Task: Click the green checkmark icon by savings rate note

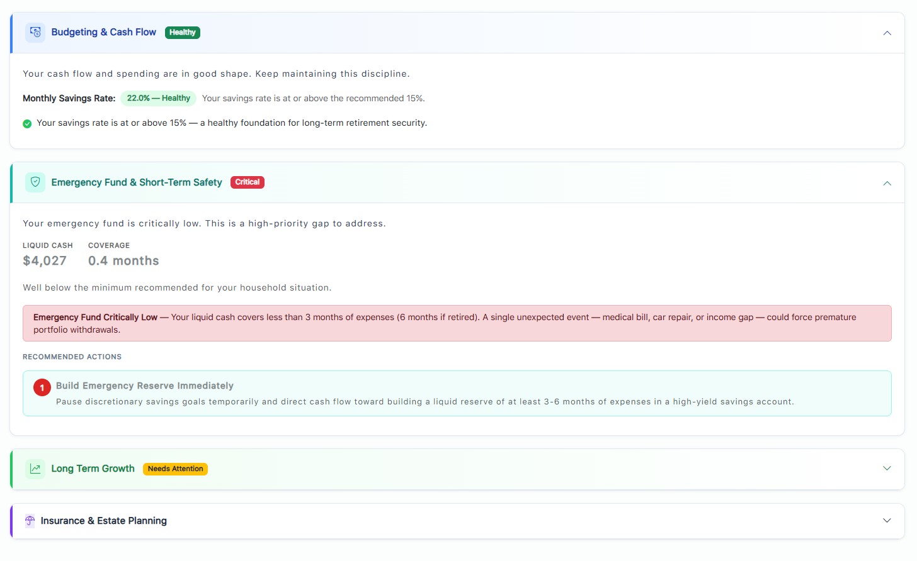Action: (x=27, y=124)
